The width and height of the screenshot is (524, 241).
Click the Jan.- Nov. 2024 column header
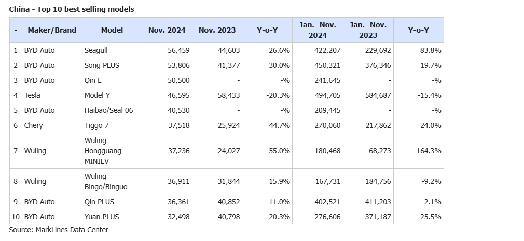(x=318, y=30)
